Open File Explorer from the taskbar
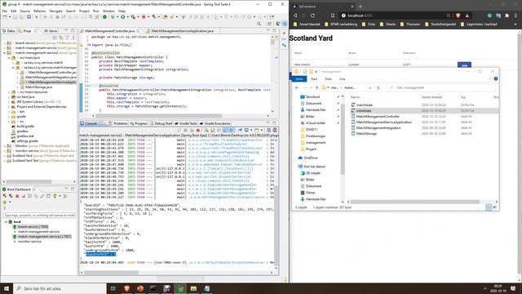Viewport: 522px width, 294px height. pyautogui.click(x=193, y=288)
